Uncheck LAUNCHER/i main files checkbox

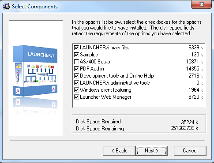pos(76,48)
